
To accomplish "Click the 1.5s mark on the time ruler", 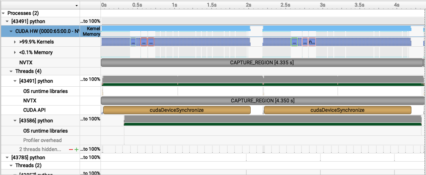I will pyautogui.click(x=212, y=5).
